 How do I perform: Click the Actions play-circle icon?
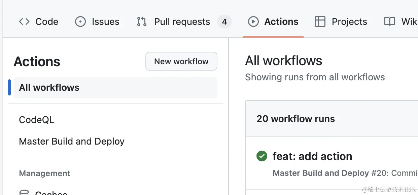(253, 22)
